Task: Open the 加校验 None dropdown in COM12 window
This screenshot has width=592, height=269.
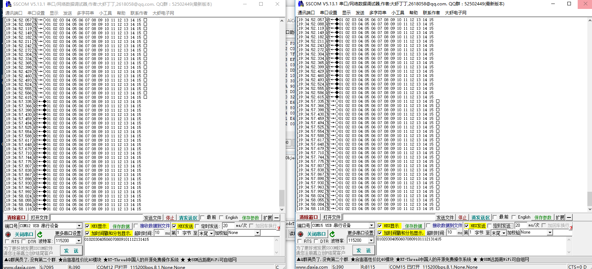Action: pyautogui.click(x=257, y=233)
